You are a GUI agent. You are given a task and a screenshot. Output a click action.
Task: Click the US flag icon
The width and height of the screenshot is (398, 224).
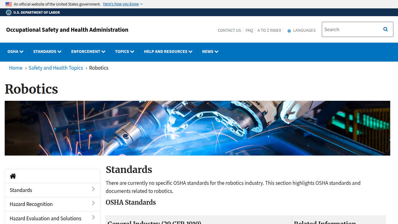click(x=9, y=4)
